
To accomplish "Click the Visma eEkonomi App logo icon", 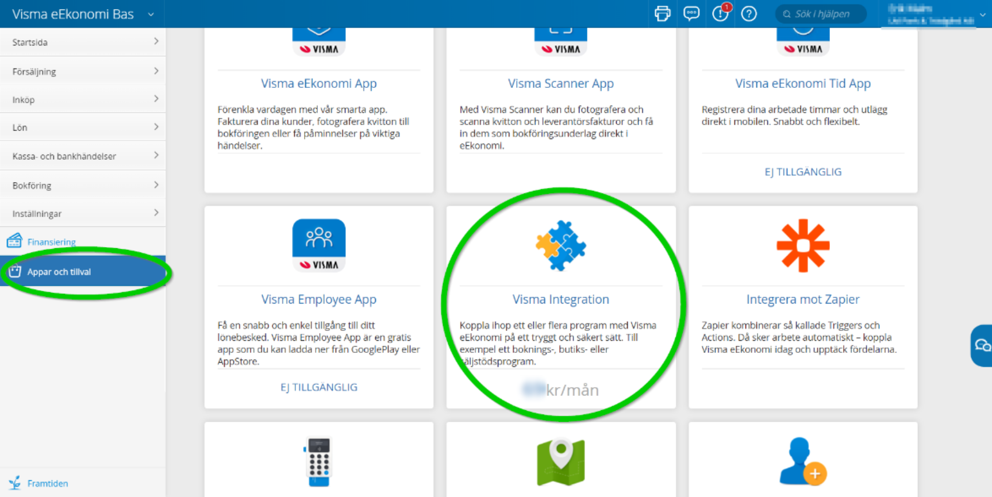I will 319,41.
